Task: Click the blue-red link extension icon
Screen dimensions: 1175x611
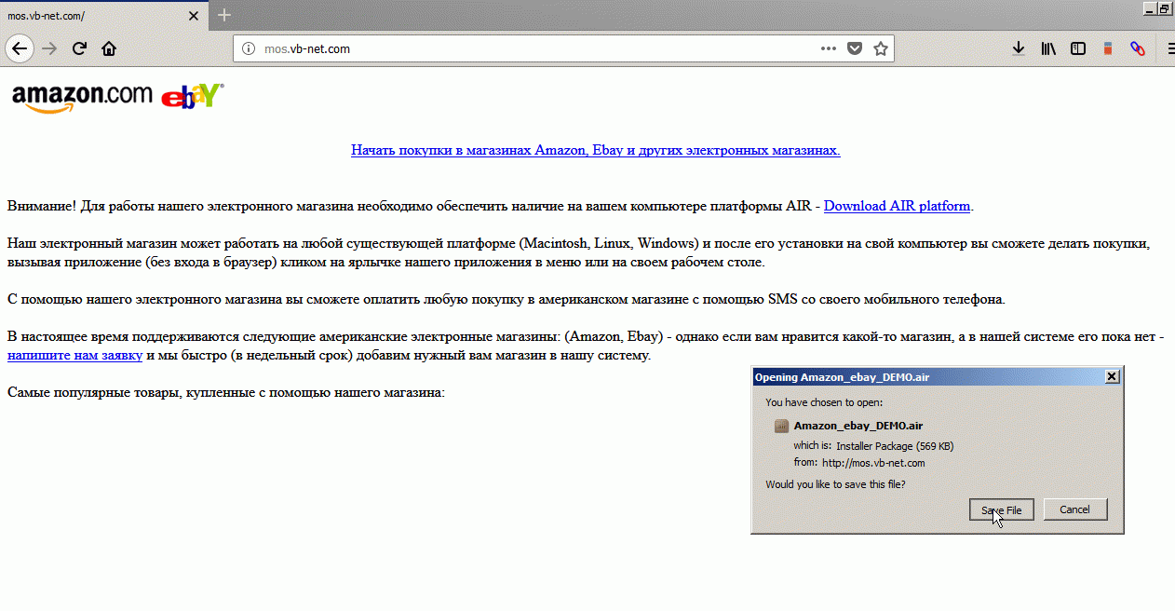Action: tap(1137, 48)
